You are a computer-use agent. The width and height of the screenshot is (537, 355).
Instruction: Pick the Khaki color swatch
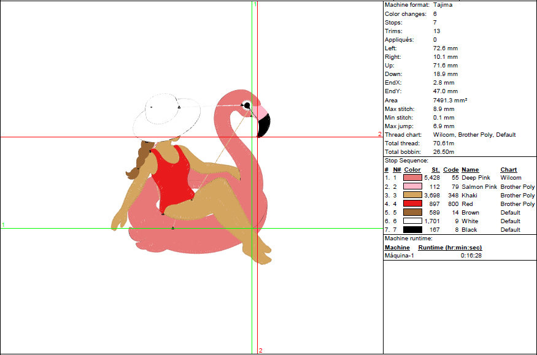click(x=413, y=195)
